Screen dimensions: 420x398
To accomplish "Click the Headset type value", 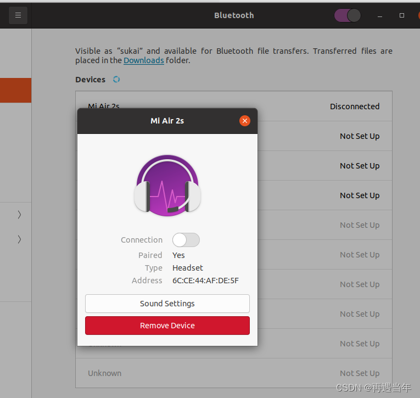I will (188, 268).
